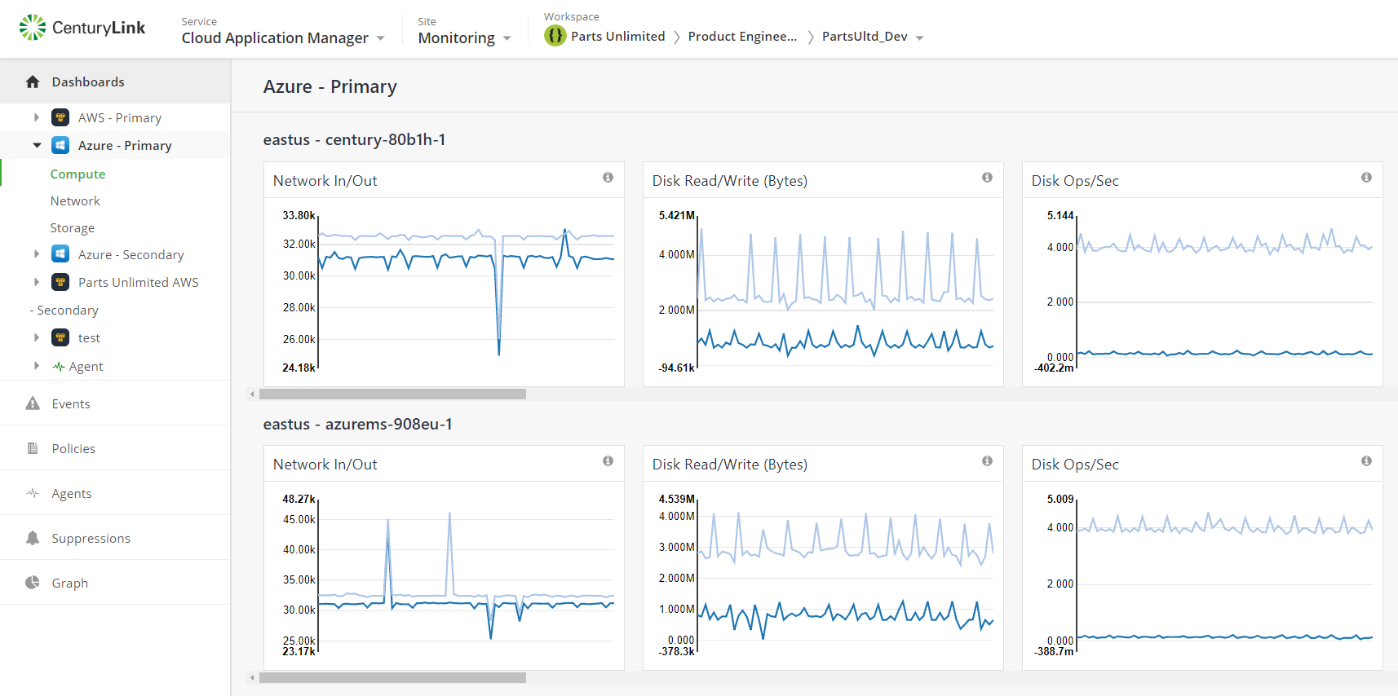Select Compute under Azure - Primary
Viewport: 1398px width, 696px height.
(77, 174)
